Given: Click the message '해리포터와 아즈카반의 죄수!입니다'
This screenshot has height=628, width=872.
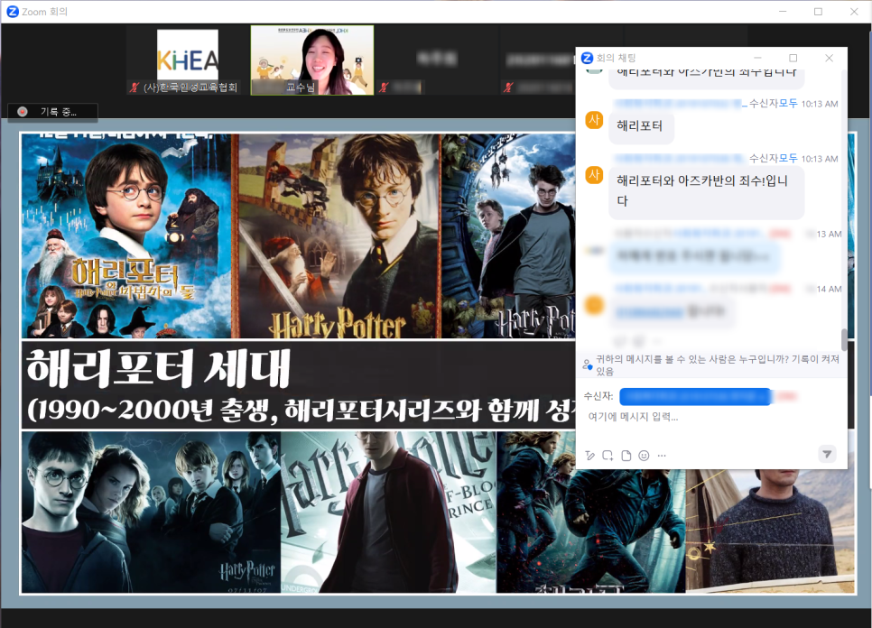Looking at the screenshot, I should [706, 190].
